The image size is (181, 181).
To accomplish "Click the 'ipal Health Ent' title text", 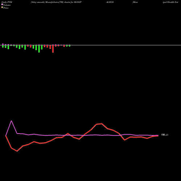I will (171, 2).
